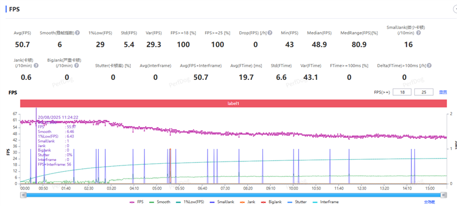Click the Avg(FTime) [ms] value 19.7

(x=246, y=78)
